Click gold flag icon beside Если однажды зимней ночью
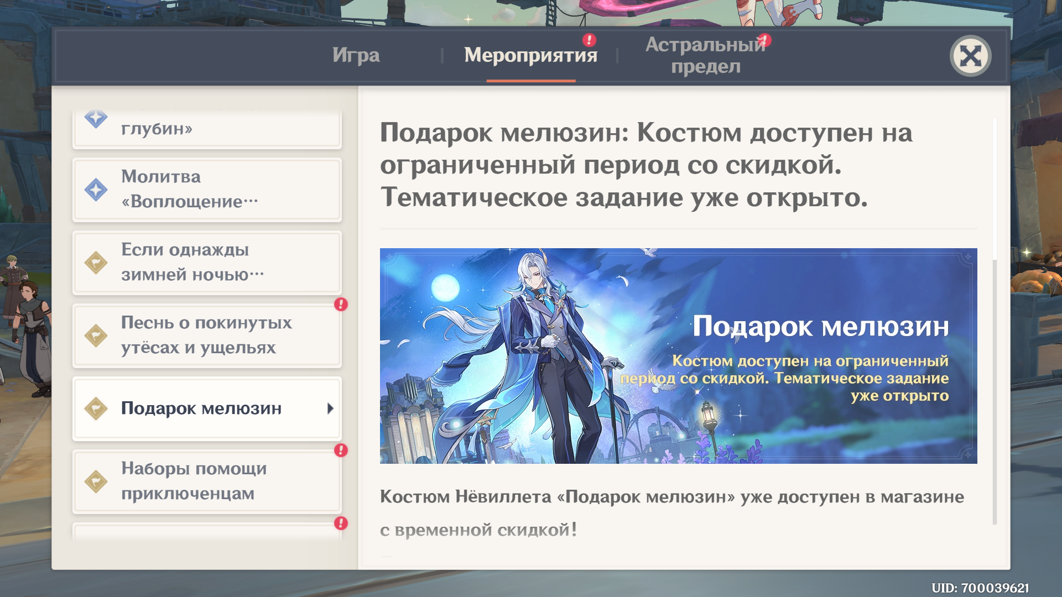This screenshot has height=597, width=1062. click(96, 263)
